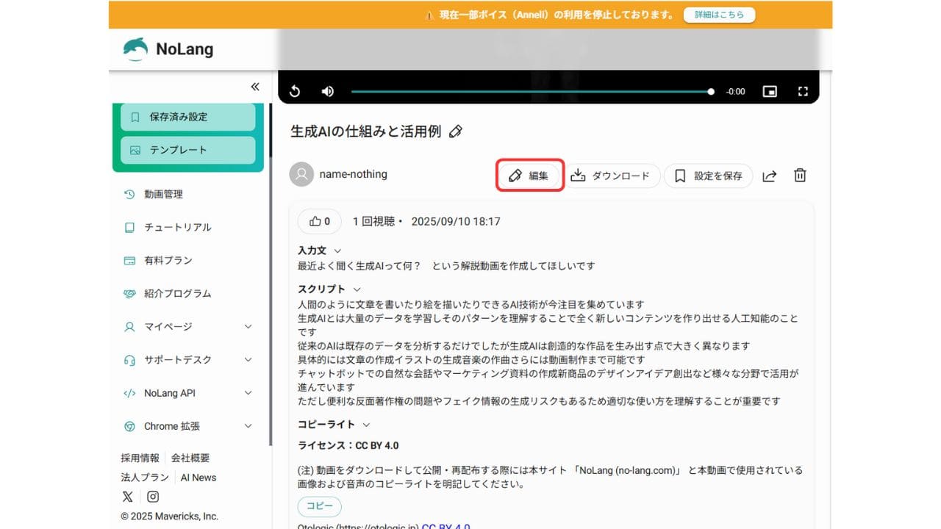Click the -0:00 remaining time label
This screenshot has width=941, height=529.
(735, 92)
